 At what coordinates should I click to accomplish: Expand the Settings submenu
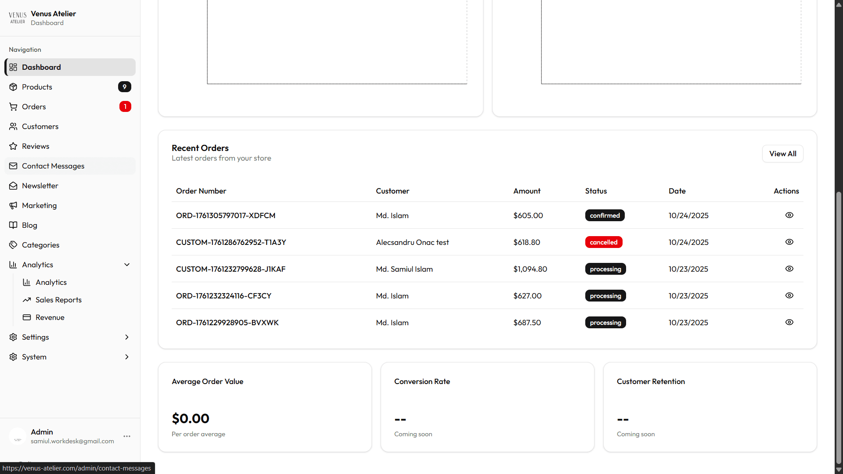127,337
